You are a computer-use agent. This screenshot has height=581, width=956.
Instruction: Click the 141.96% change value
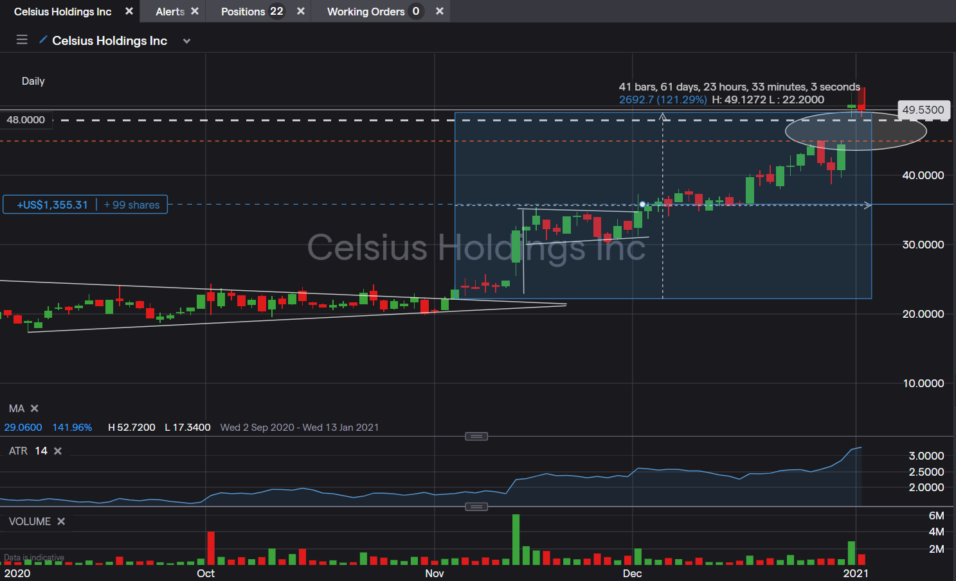[72, 428]
